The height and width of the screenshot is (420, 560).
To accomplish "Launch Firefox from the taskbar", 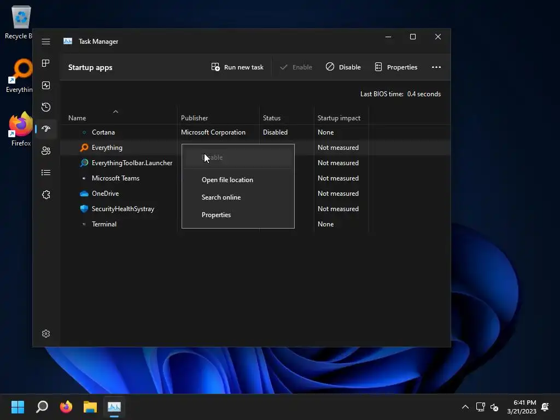I will 66,407.
